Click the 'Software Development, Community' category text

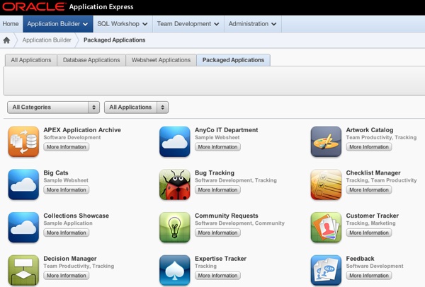pyautogui.click(x=239, y=223)
